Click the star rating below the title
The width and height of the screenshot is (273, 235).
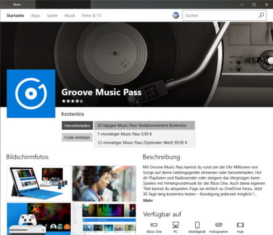[73, 101]
